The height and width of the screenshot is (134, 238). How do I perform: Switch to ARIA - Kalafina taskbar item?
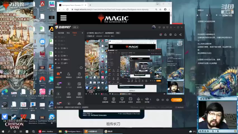click(x=47, y=131)
